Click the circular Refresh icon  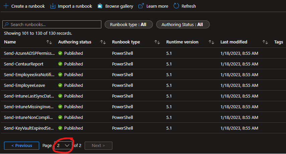[176, 6]
